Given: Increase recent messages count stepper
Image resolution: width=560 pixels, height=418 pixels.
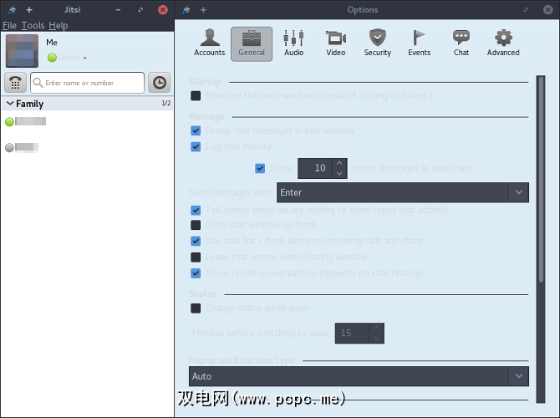Looking at the screenshot, I should pyautogui.click(x=339, y=163).
